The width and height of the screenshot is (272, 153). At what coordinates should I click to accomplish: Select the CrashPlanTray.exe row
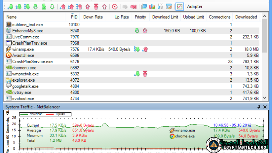132,43
